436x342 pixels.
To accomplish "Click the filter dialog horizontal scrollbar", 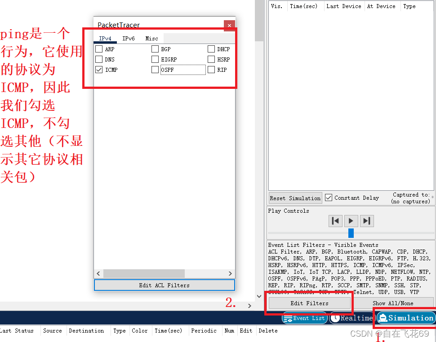I will (x=144, y=273).
